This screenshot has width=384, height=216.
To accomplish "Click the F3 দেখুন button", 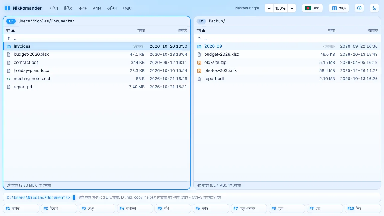I will click(97, 208).
